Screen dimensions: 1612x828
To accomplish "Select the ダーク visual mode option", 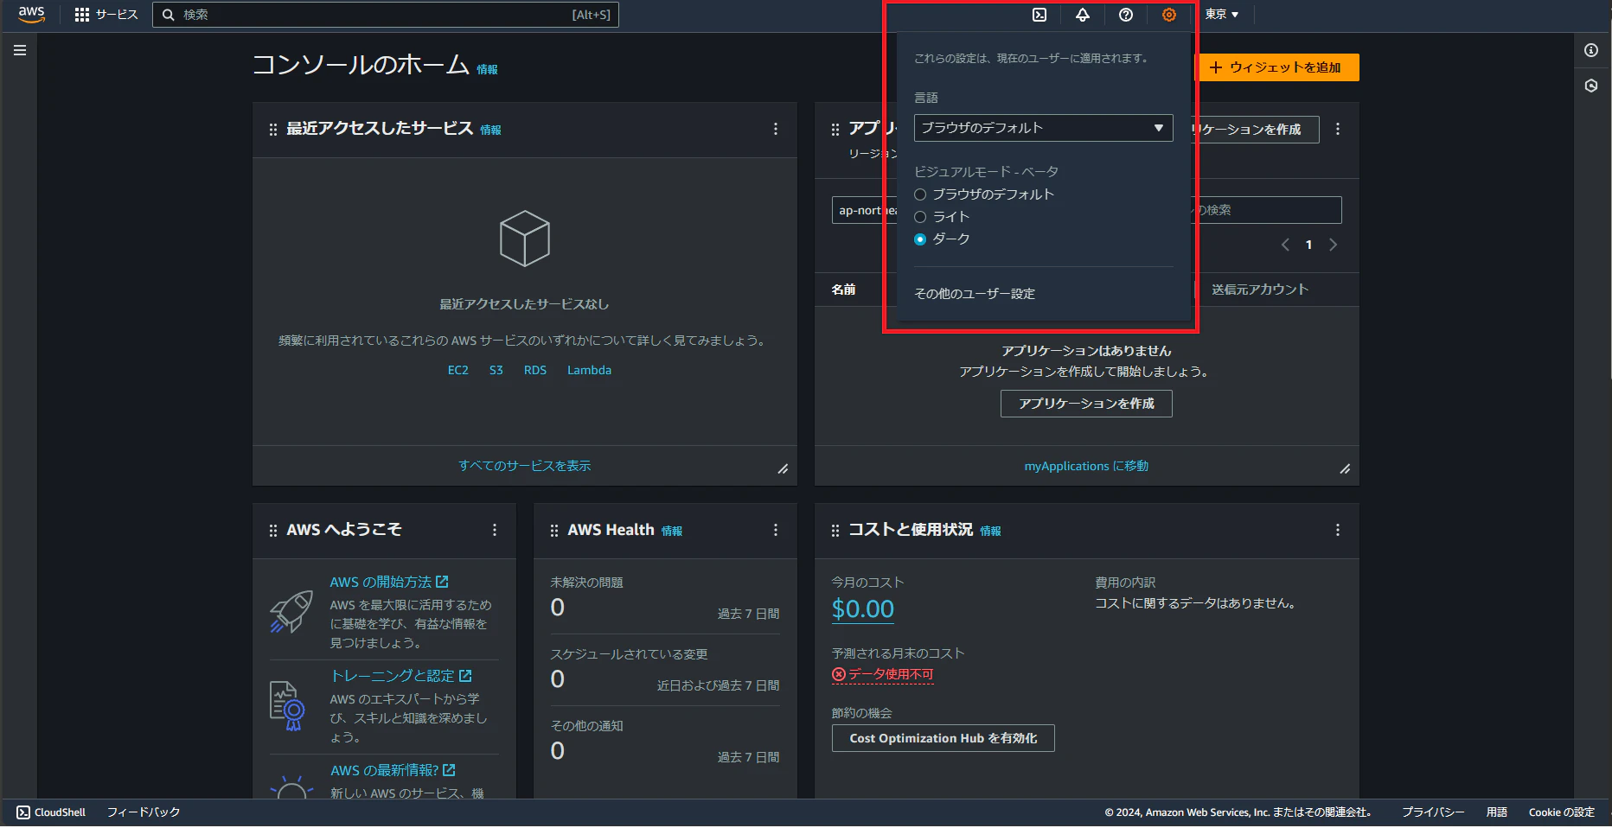I will tap(919, 239).
